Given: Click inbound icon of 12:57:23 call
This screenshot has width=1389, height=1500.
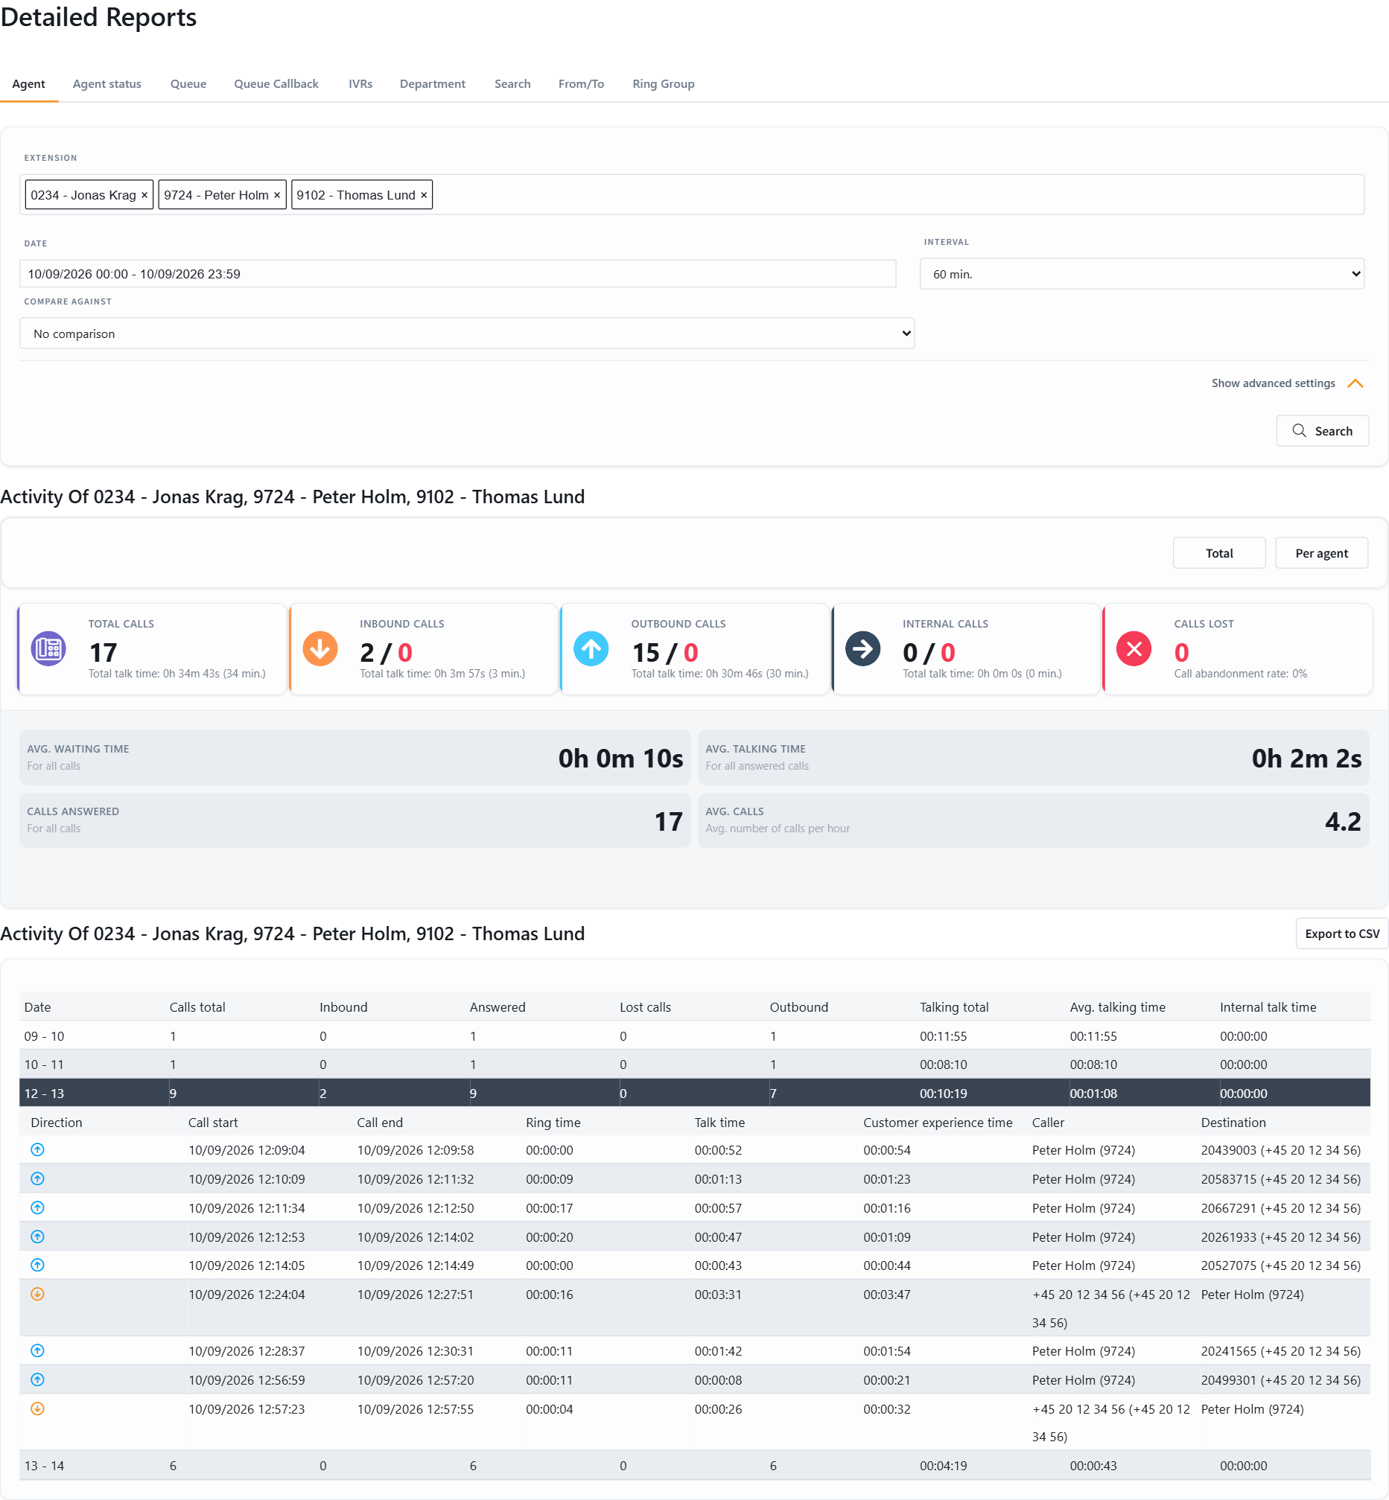Looking at the screenshot, I should [x=37, y=1409].
